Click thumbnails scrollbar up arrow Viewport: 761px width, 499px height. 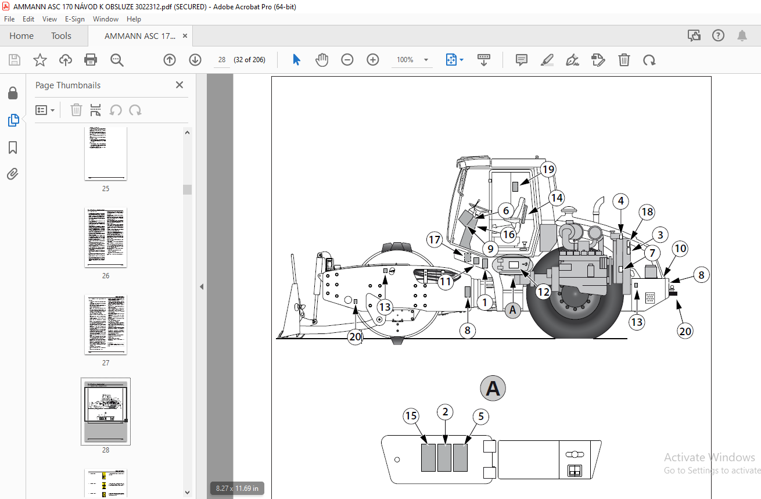(187, 132)
